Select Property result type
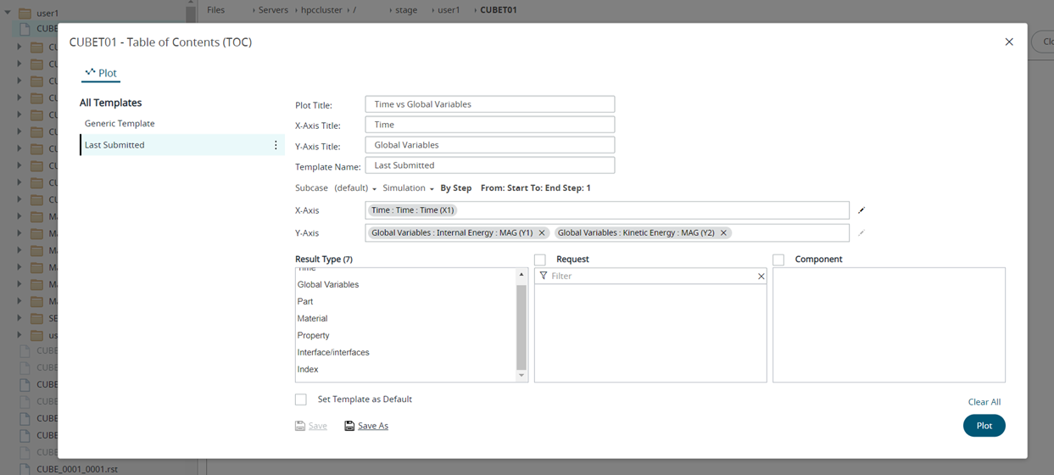Viewport: 1054px width, 475px height. pyautogui.click(x=313, y=336)
